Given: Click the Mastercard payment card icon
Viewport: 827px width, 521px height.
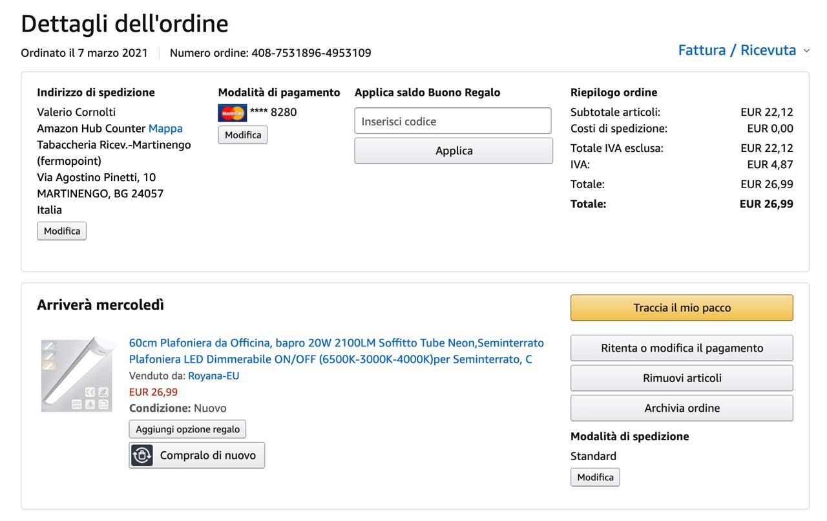Looking at the screenshot, I should pyautogui.click(x=232, y=112).
